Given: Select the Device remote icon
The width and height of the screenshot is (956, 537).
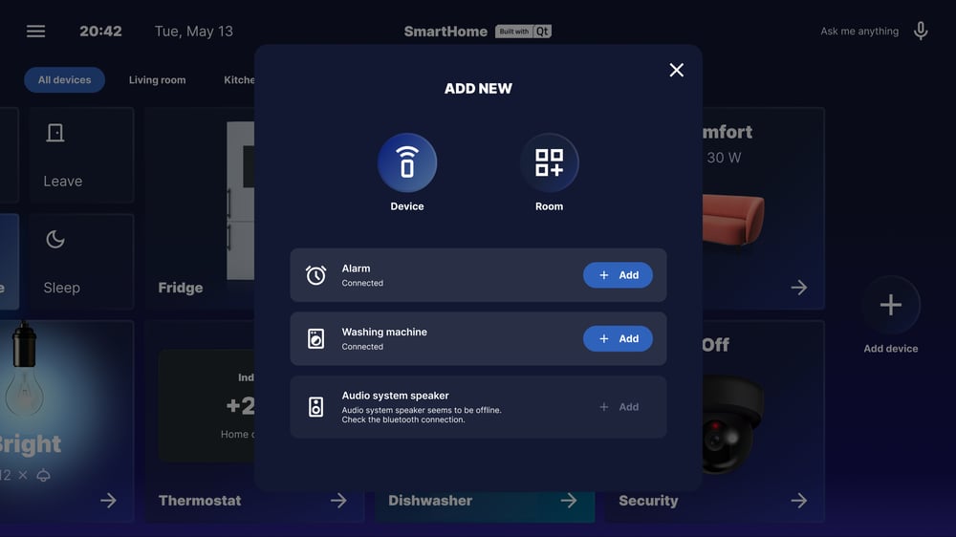Looking at the screenshot, I should coord(407,162).
